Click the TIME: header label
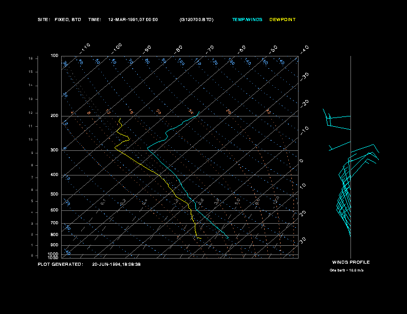The image size is (407, 314). tap(95, 19)
